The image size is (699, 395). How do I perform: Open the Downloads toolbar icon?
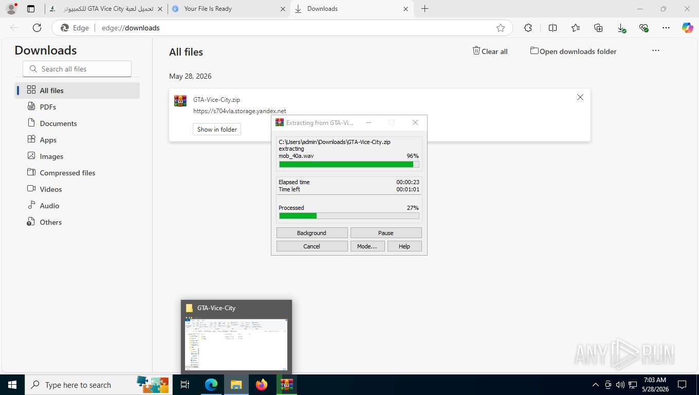[621, 28]
